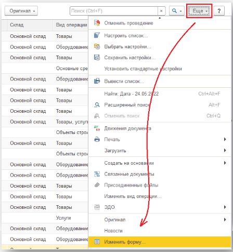Screen dimensions: 233x252
Task: Expand the Печать submenu arrow
Action: (225, 139)
